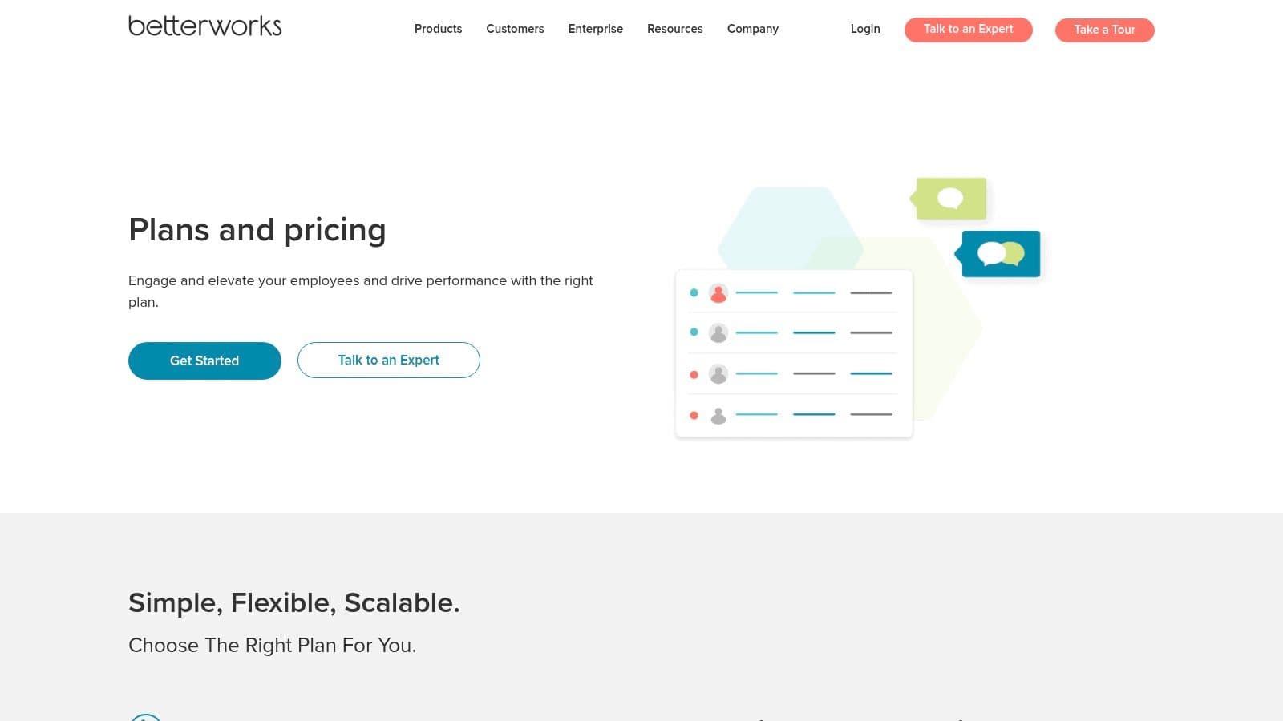This screenshot has height=721, width=1283.
Task: Click the red status dot in the last row
Action: 694,415
